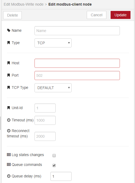Click the bookmark icon next to Type

(8, 43)
